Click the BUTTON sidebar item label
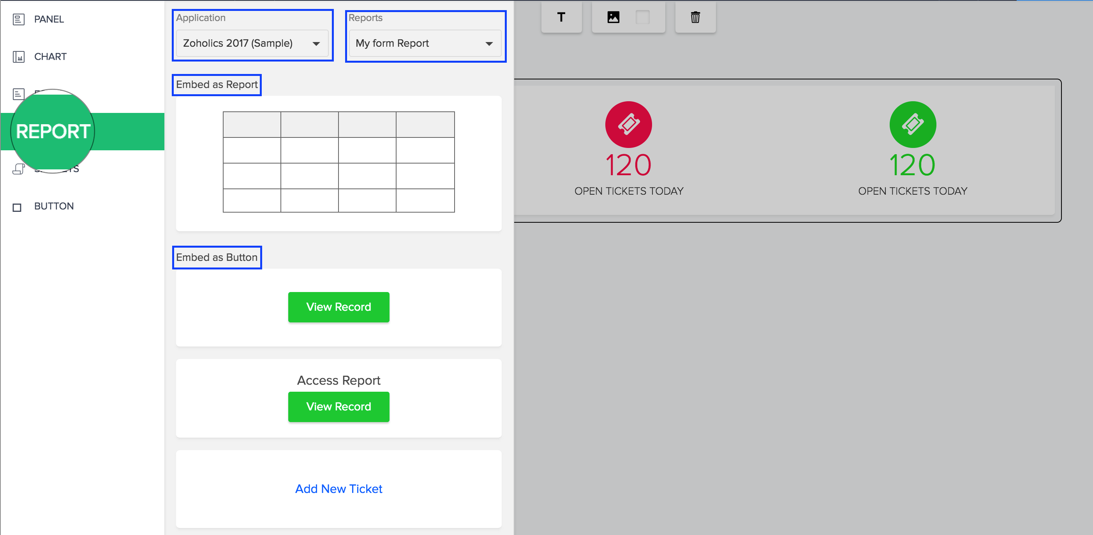 [54, 206]
